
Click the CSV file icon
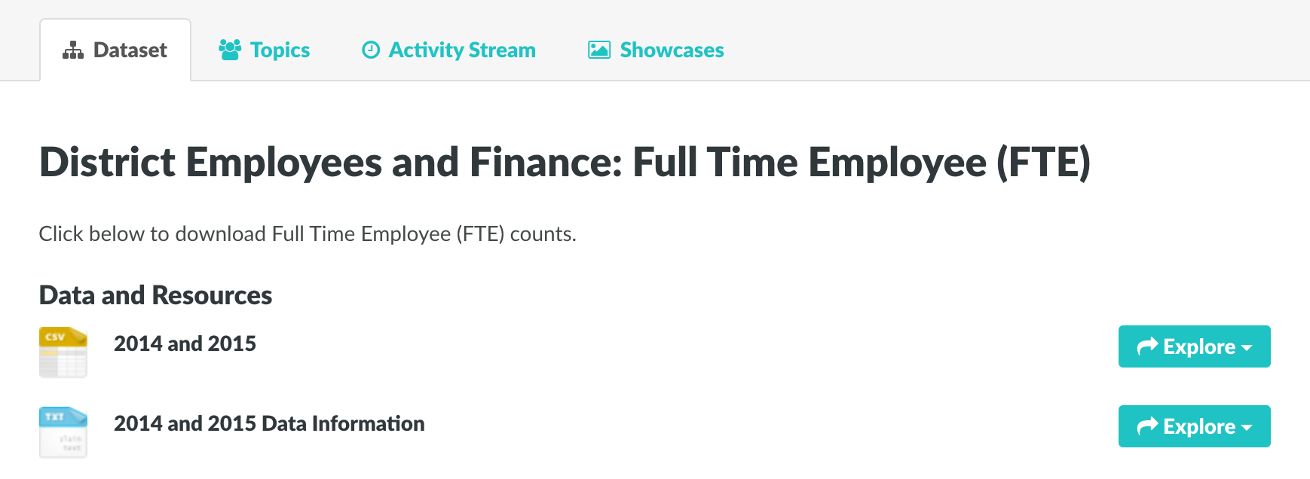[x=63, y=352]
